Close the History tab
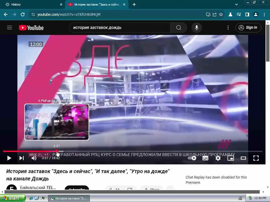 [x=61, y=5]
